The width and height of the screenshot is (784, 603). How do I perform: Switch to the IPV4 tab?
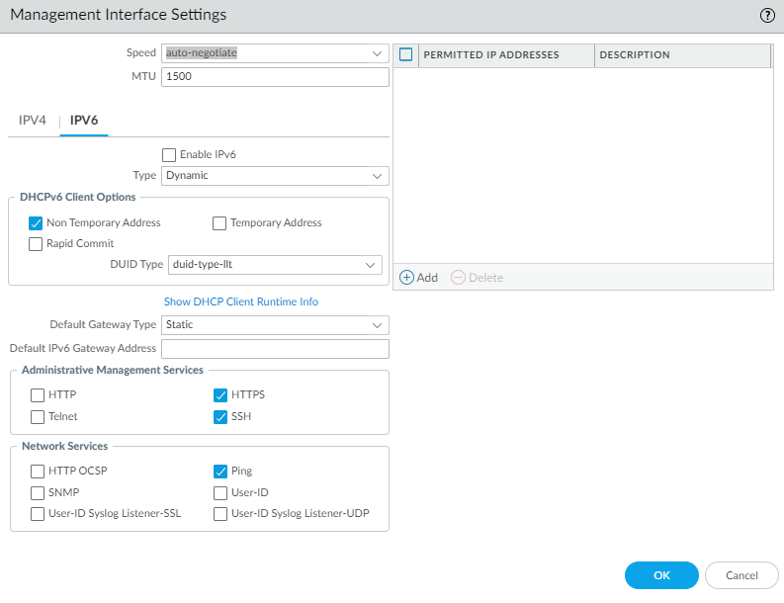pyautogui.click(x=33, y=121)
